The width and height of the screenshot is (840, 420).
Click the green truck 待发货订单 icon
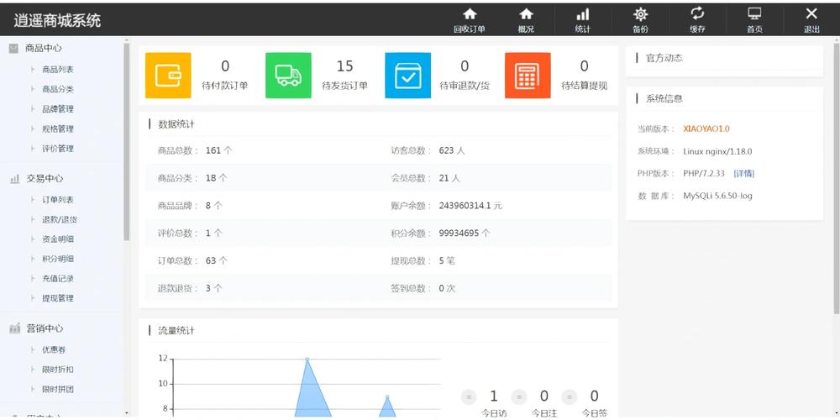pyautogui.click(x=288, y=76)
